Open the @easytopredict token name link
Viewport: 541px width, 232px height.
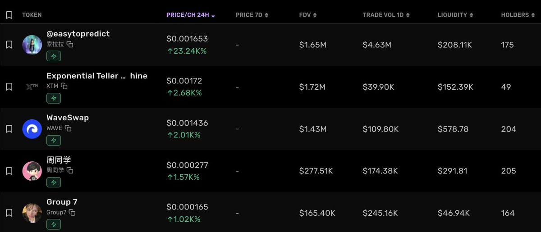pyautogui.click(x=78, y=34)
